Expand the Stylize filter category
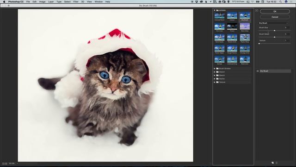Image resolution: width=296 pixels, height=167 pixels. pyautogui.click(x=215, y=79)
